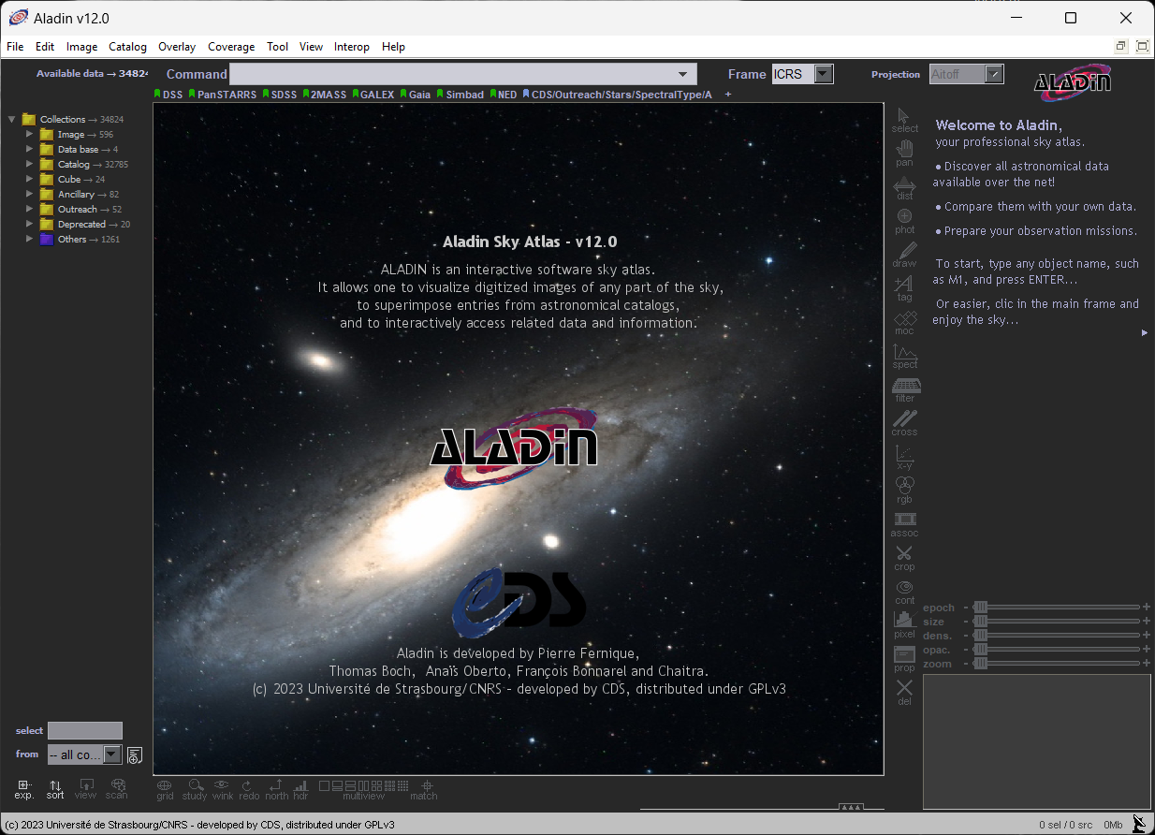Open the Help menu
The width and height of the screenshot is (1155, 835).
[393, 47]
